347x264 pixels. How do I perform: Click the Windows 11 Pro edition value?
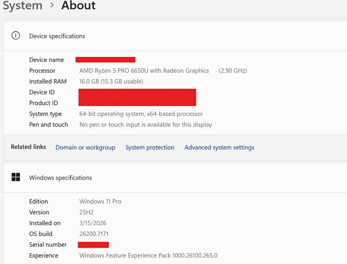tap(100, 201)
